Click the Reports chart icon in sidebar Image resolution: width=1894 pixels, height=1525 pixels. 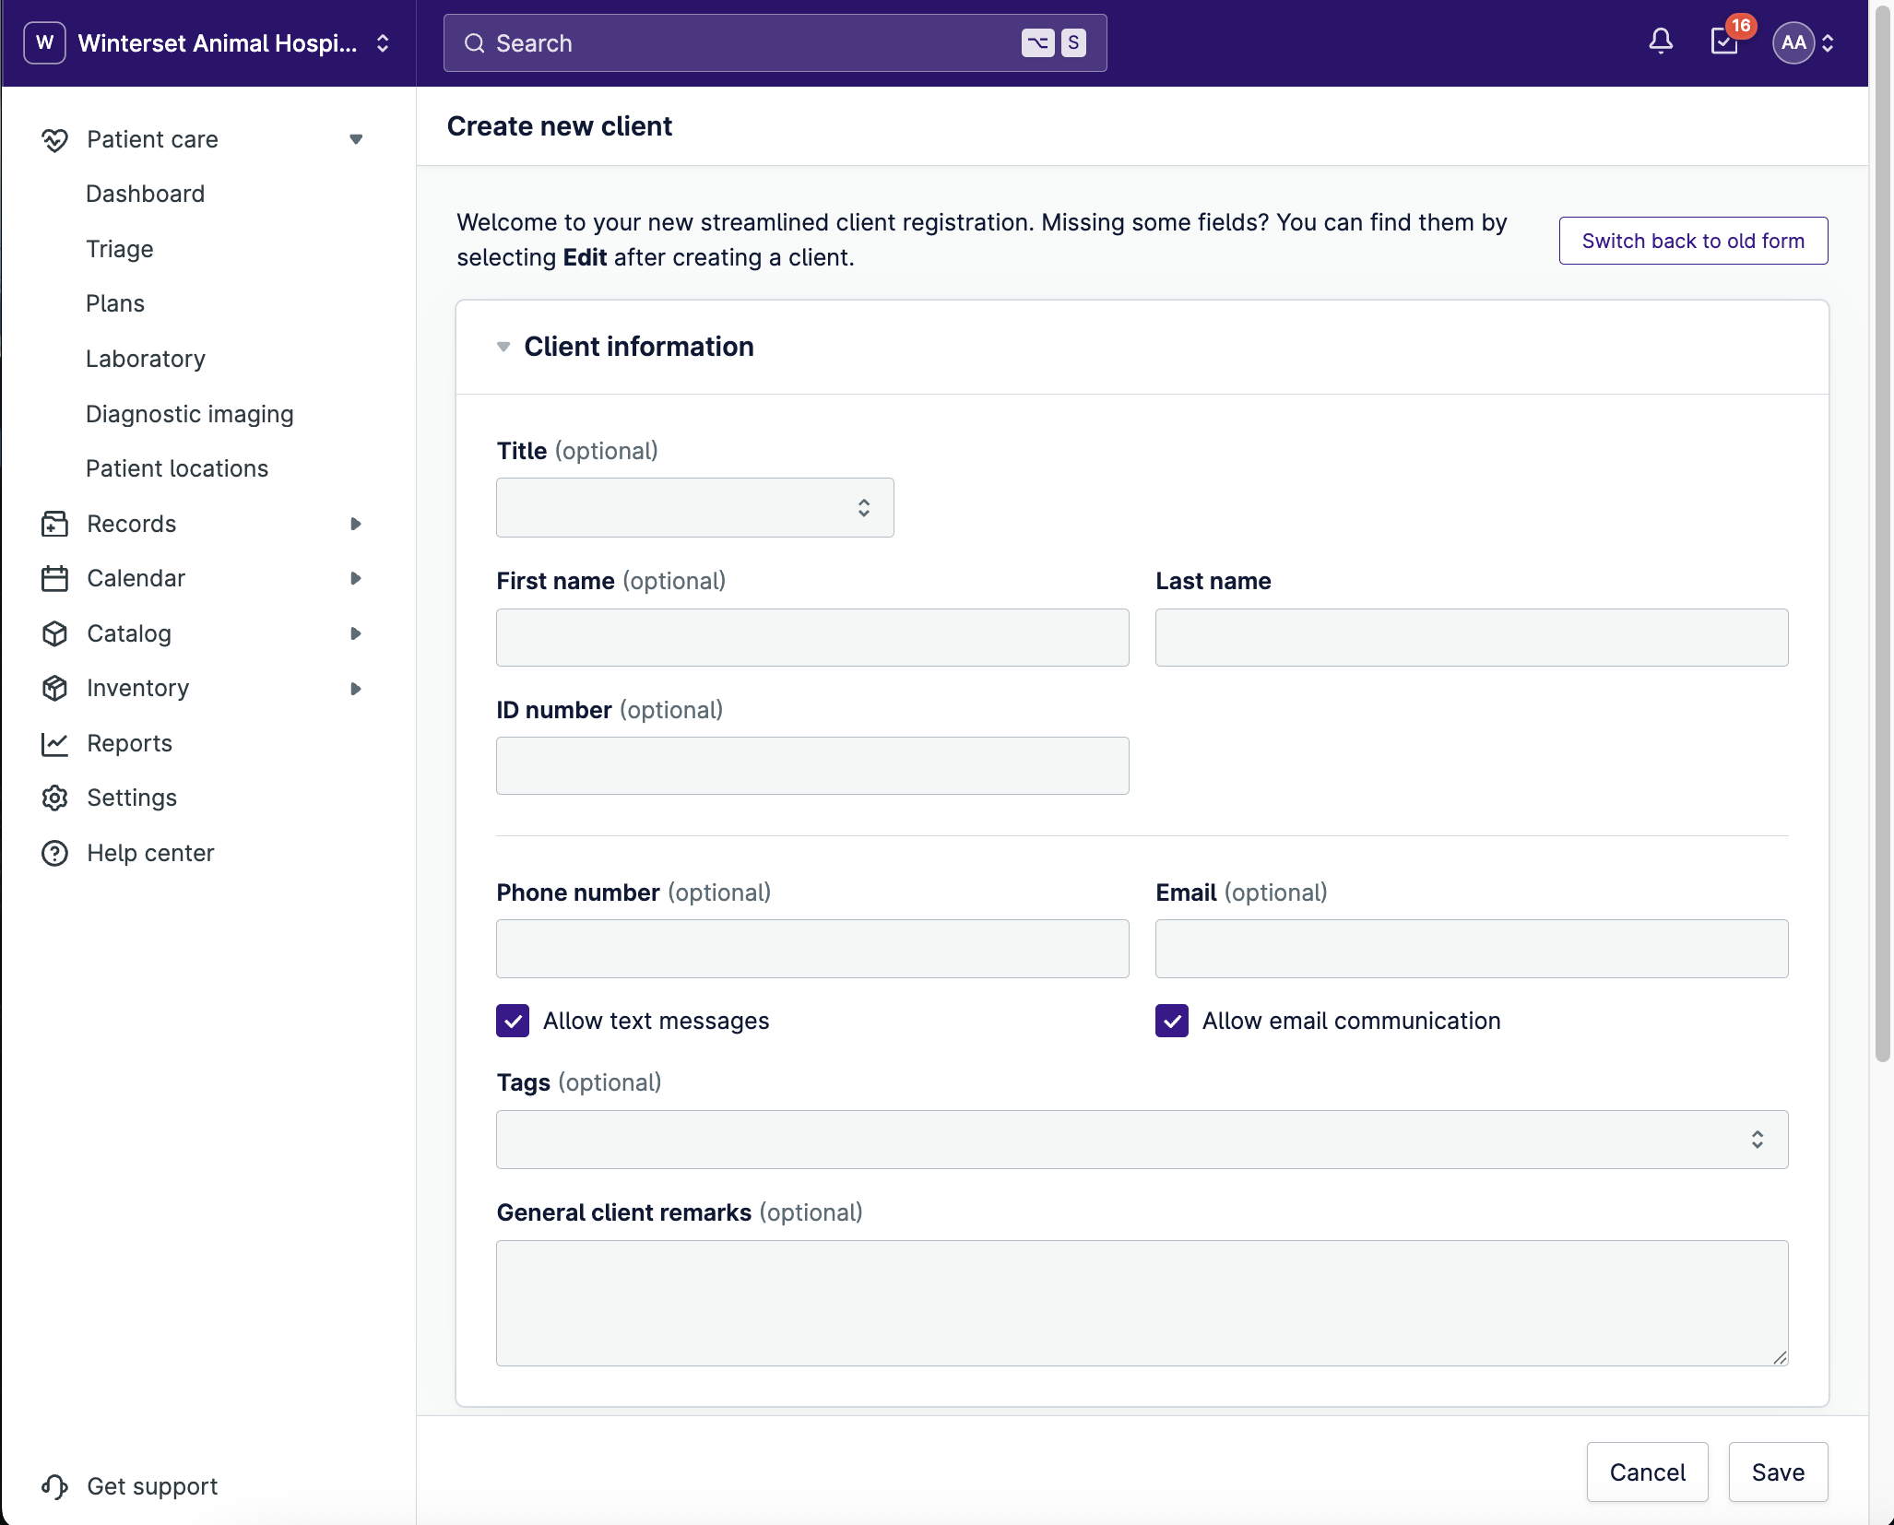[x=54, y=743]
